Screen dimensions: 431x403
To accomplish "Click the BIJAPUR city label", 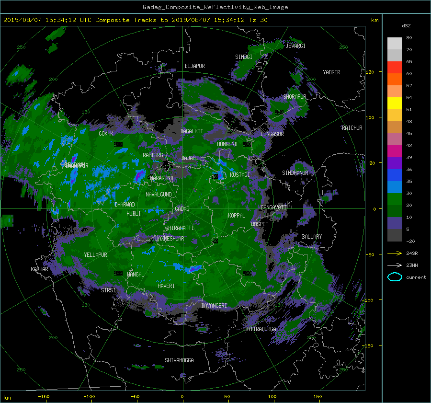I will click(194, 66).
